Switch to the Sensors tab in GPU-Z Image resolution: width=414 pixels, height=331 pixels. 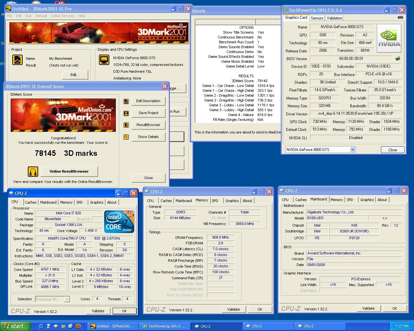click(x=317, y=18)
